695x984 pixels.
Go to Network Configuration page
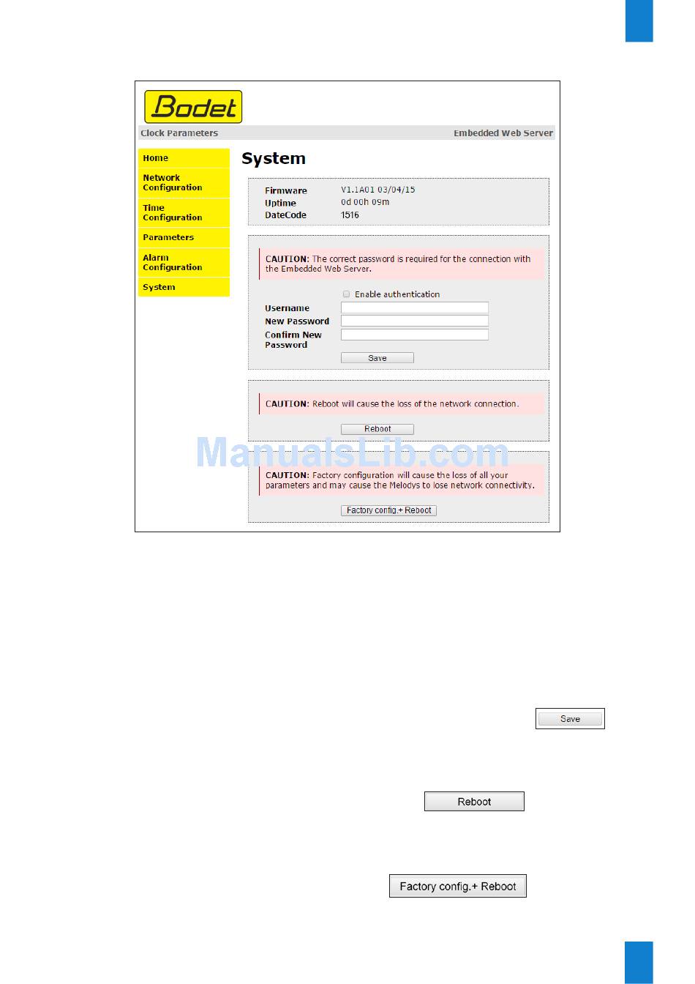click(184, 183)
